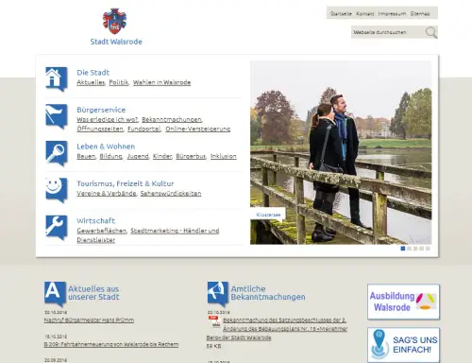Screen dimensions: 472x363
Task: Click the Ausbildung Walsrode banner
Action: [x=403, y=302]
